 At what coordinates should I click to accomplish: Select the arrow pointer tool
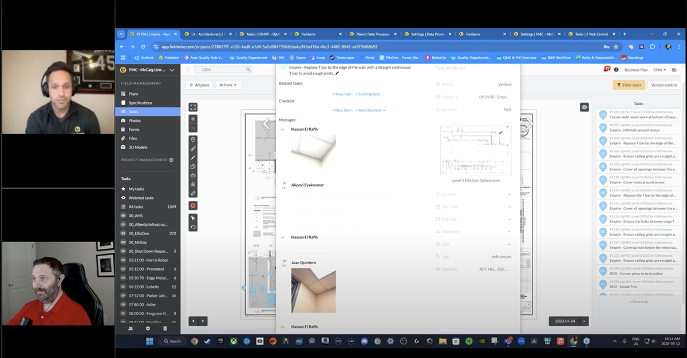pos(193,218)
